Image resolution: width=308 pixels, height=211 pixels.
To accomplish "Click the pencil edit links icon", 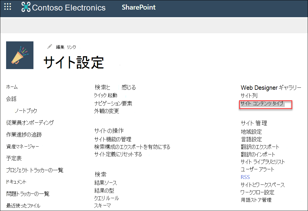I will pyautogui.click(x=49, y=46).
